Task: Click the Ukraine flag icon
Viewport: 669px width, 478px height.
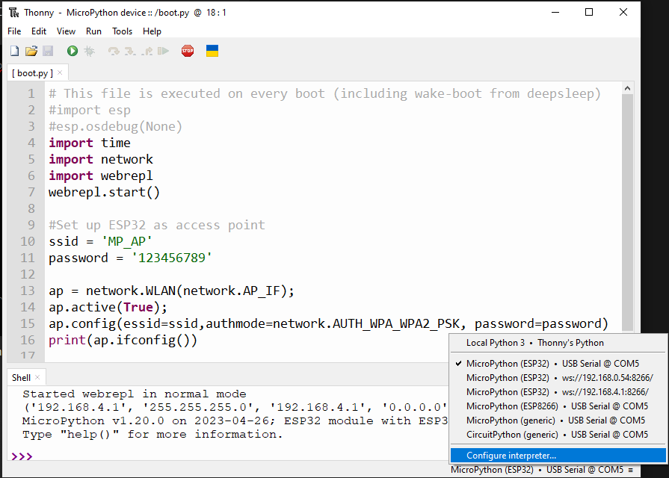Action: coord(212,51)
